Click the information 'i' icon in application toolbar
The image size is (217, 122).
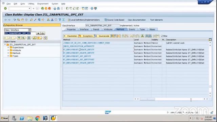pos(63,20)
